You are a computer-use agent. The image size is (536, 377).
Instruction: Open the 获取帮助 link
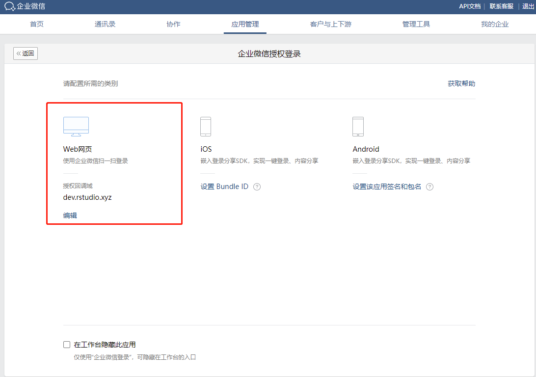pyautogui.click(x=461, y=84)
